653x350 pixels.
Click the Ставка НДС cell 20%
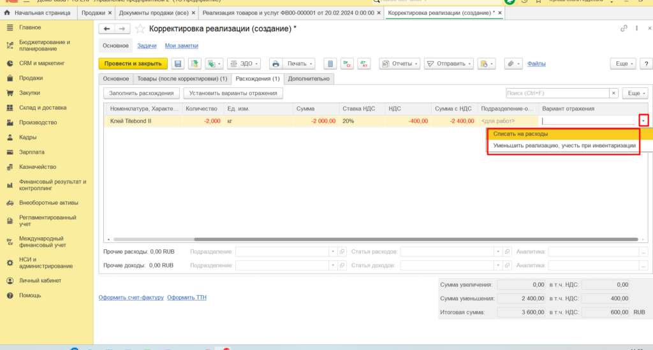[362, 121]
